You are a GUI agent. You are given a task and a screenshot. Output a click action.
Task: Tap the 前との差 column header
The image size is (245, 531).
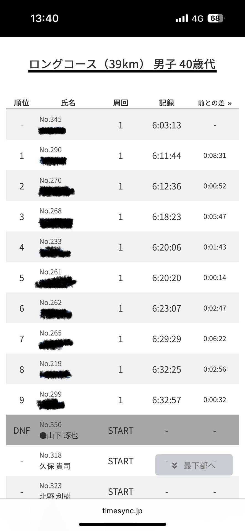(x=211, y=103)
